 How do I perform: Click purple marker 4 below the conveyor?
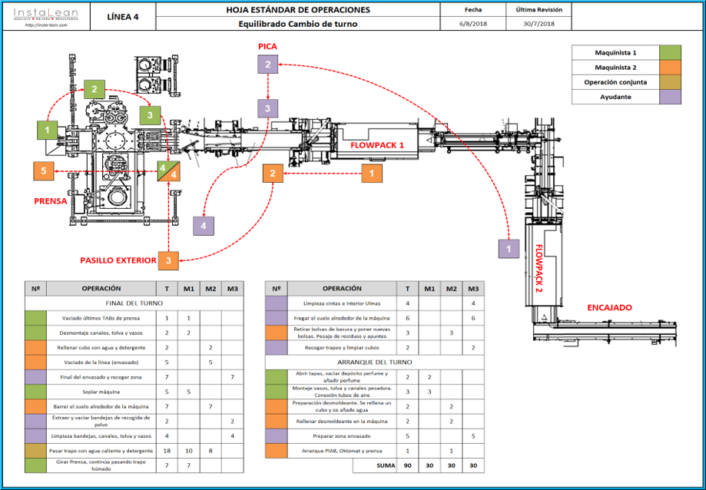204,226
